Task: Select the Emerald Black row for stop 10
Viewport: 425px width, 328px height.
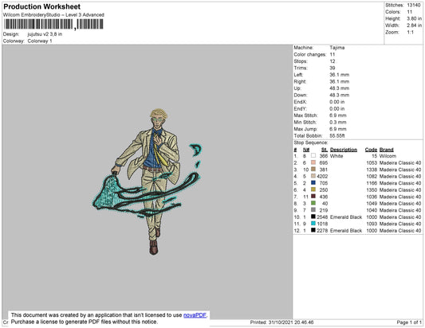Action: (x=357, y=217)
